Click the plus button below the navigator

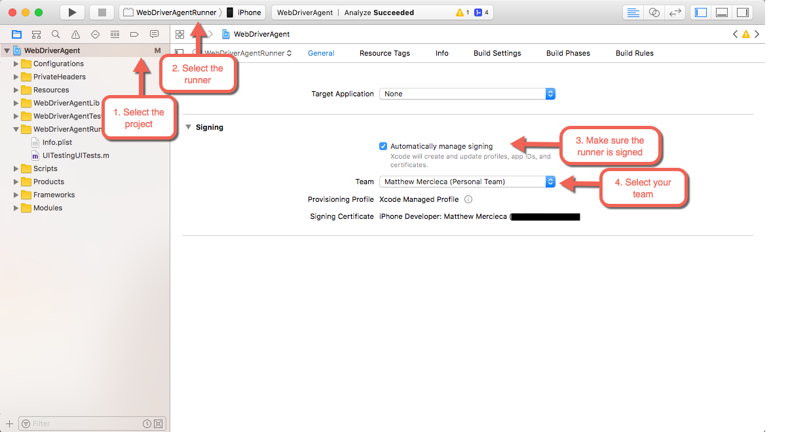tap(9, 423)
